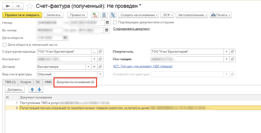Screen dimensions: 261x133
Task: Toggle Дата оборота в табличной части checkbox
Action: coord(4,45)
